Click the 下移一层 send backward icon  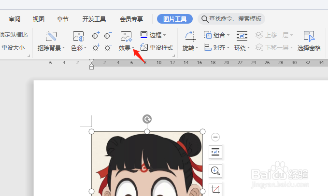pyautogui.click(x=259, y=47)
